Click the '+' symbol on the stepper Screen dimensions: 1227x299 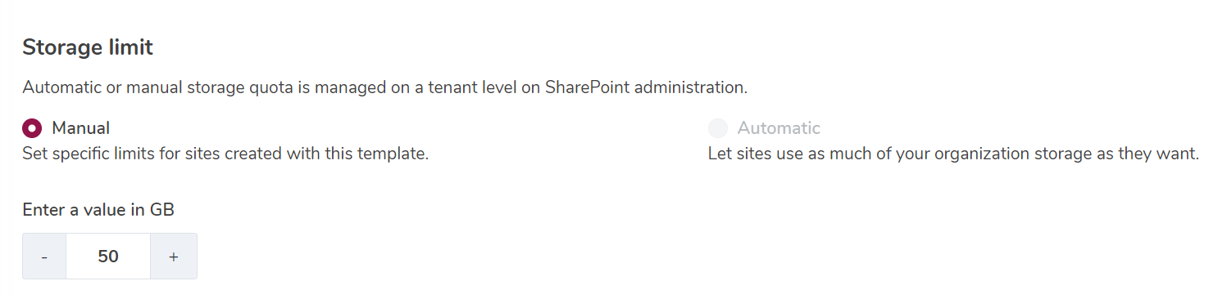174,257
